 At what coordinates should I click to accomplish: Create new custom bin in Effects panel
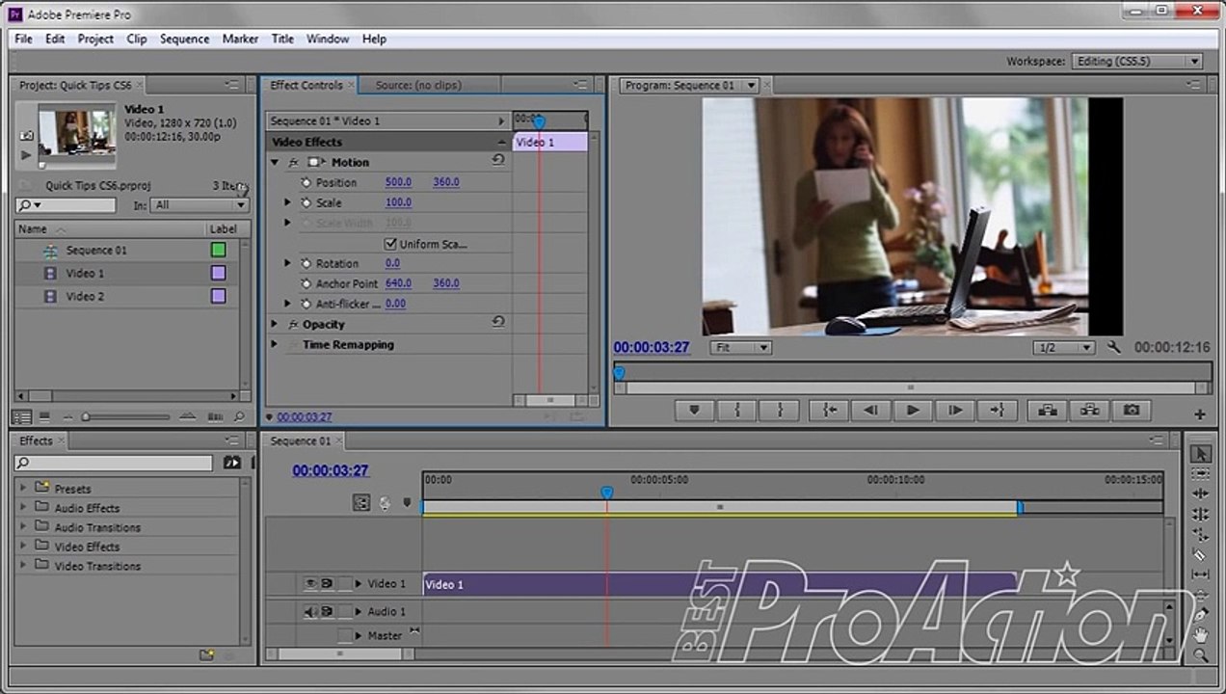coord(206,655)
